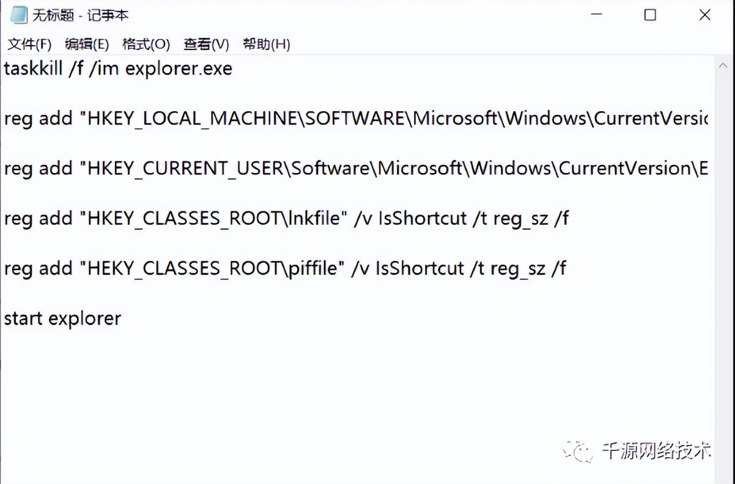This screenshot has height=484, width=735.
Task: Open the 文件(F) menu
Action: coord(28,44)
